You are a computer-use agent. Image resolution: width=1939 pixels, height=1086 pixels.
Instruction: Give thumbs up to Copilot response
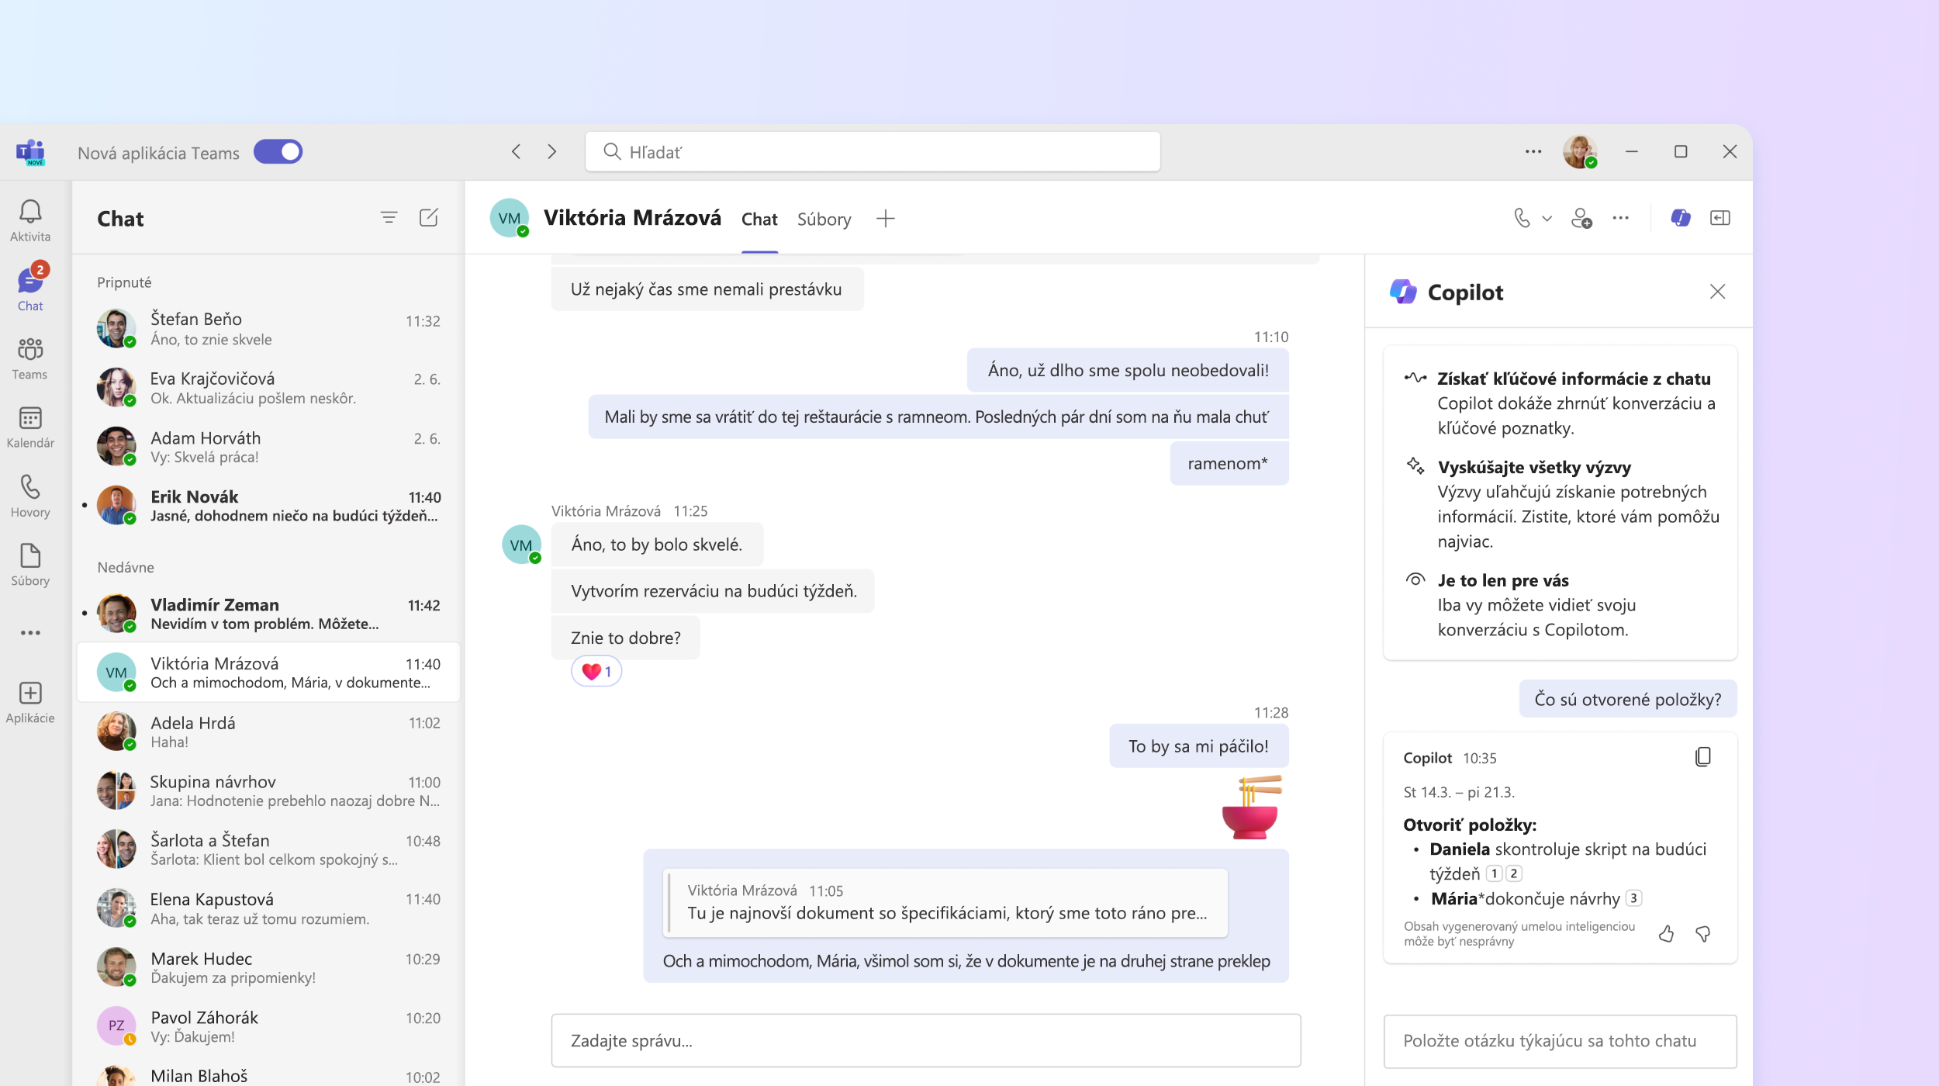[1666, 933]
